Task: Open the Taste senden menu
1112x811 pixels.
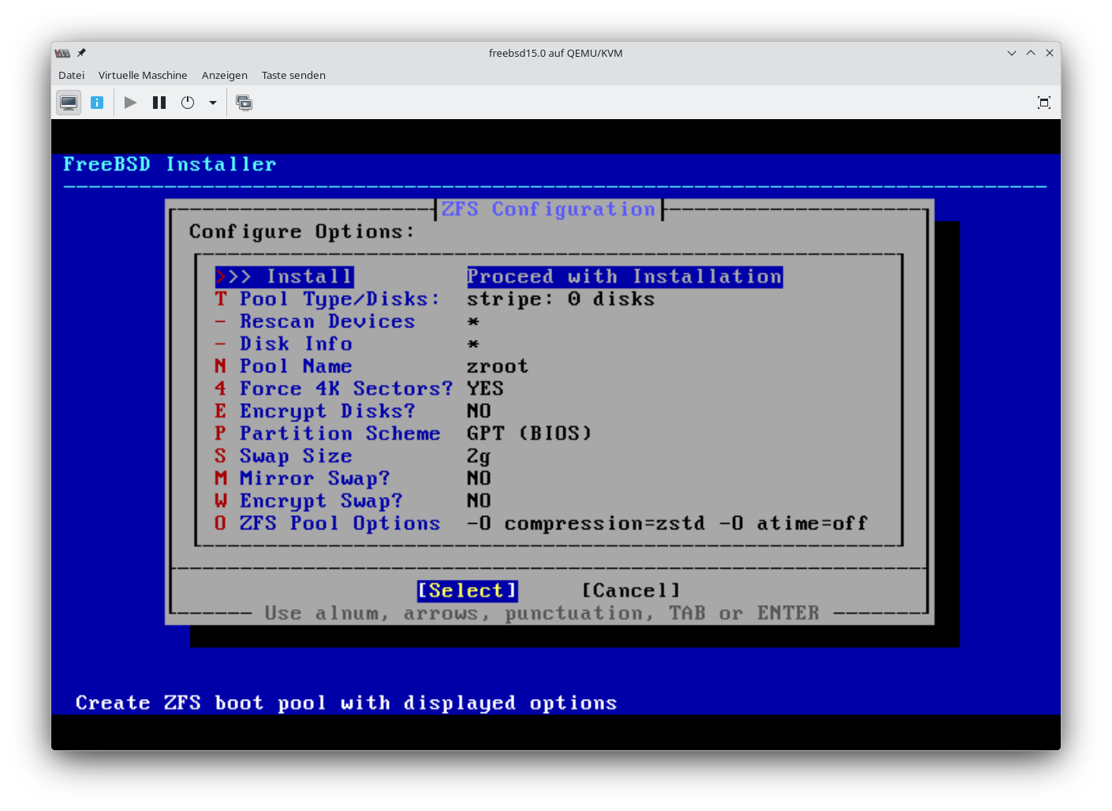Action: tap(293, 75)
